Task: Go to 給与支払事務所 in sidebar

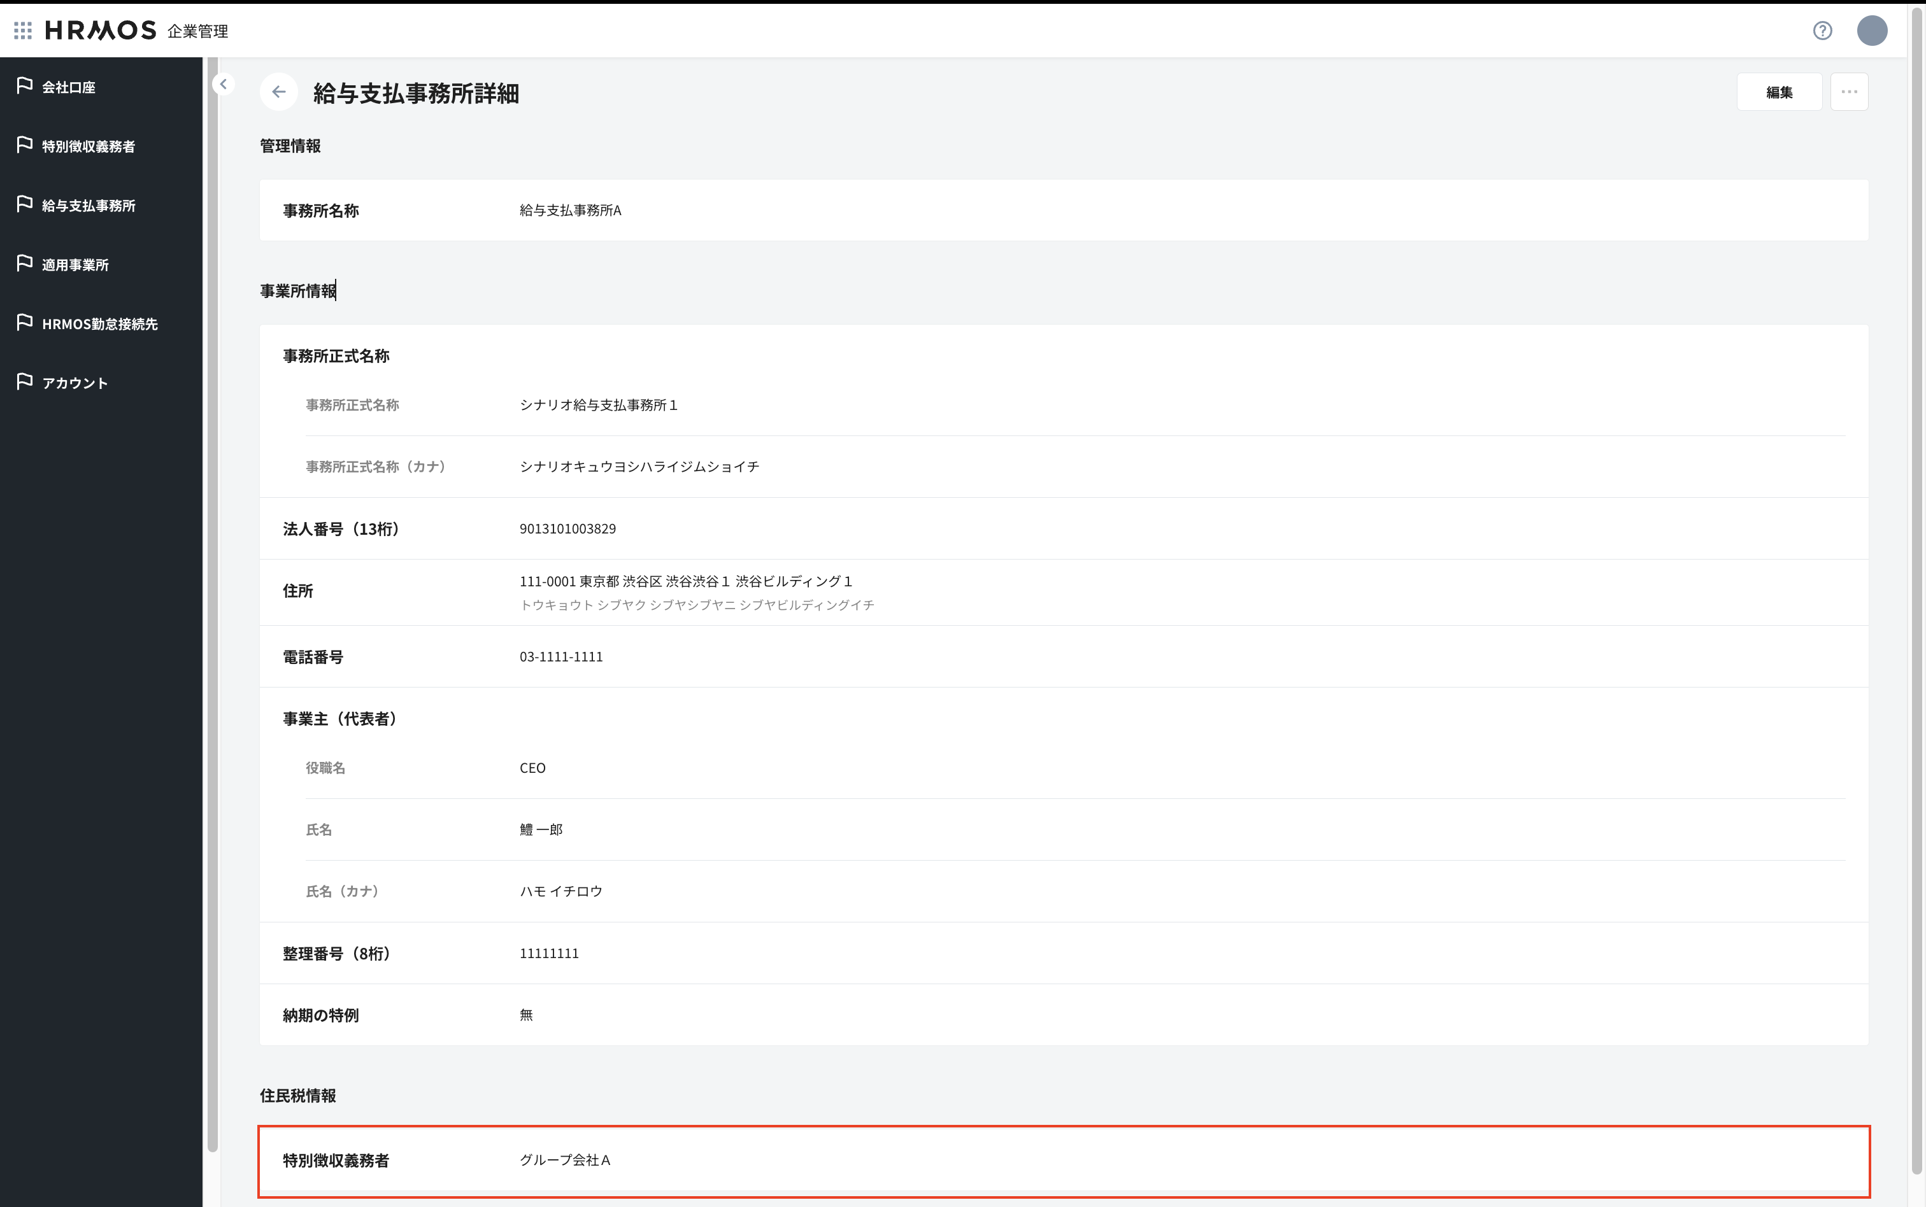Action: tap(89, 205)
